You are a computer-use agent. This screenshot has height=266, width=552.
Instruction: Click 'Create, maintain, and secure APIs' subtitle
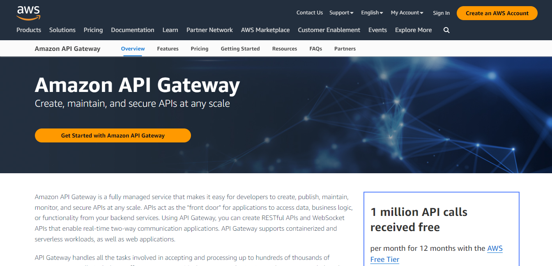[132, 103]
